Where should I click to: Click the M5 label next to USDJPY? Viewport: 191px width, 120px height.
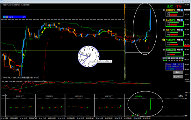click(x=179, y=10)
